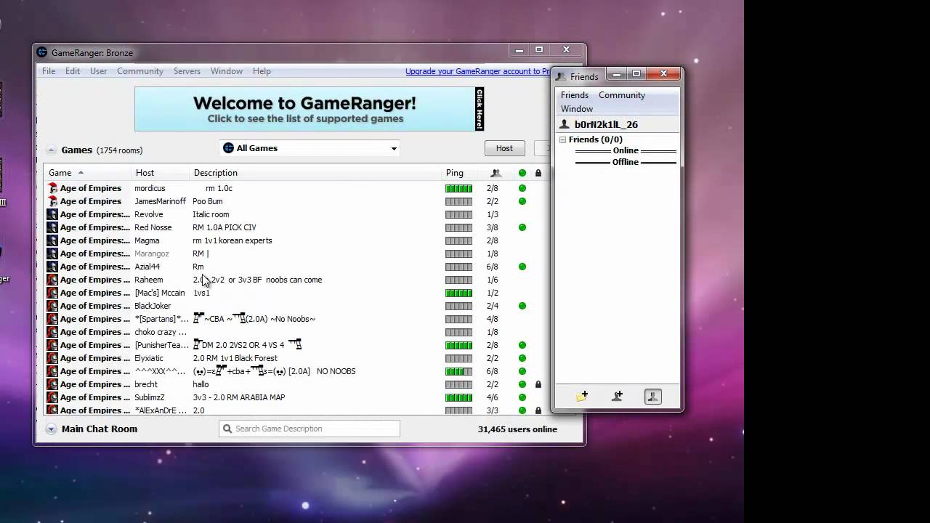Screen dimensions: 930x523
Task: Click the GameRanger title bar app icon
Action: (x=42, y=52)
